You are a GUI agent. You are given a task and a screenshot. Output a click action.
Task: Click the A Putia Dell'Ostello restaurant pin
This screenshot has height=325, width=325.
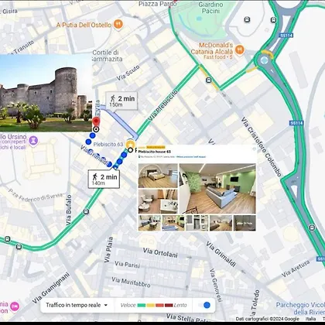pyautogui.click(x=118, y=25)
